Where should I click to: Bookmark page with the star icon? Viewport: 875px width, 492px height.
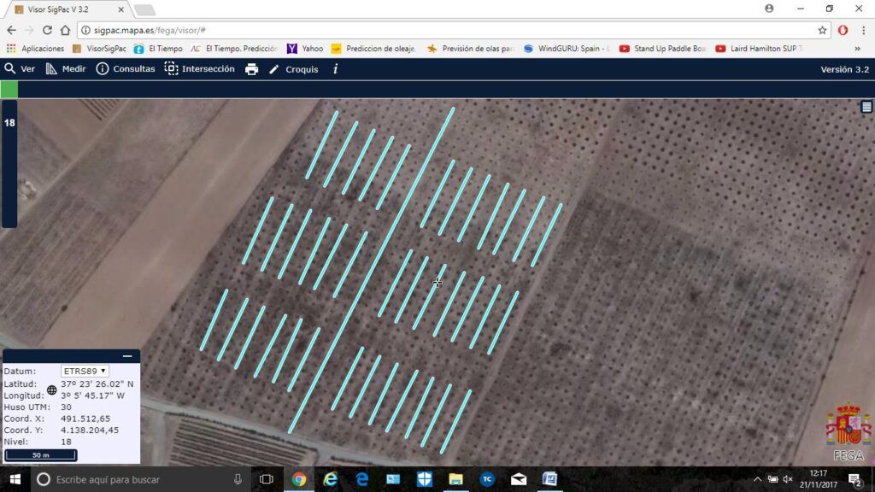(x=822, y=31)
